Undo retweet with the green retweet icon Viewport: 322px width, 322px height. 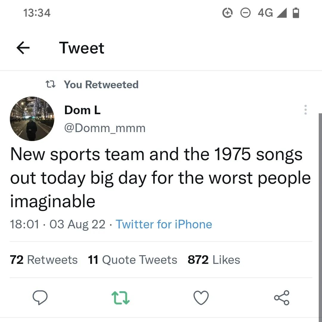tap(120, 298)
